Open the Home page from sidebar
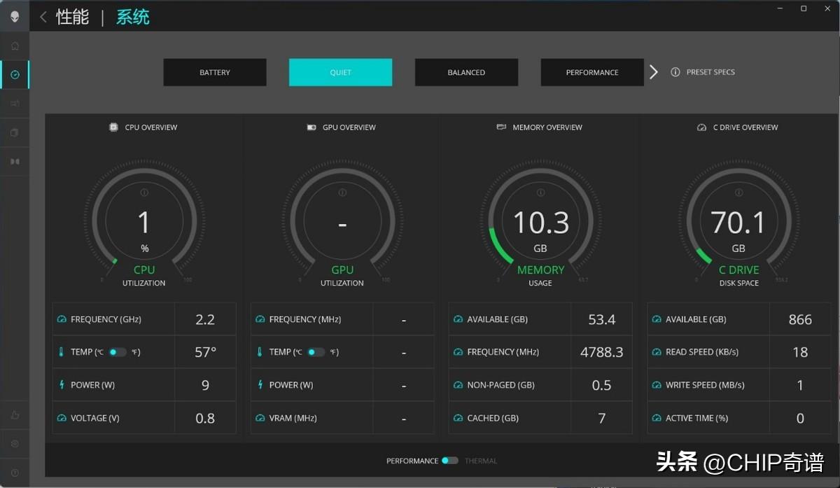840x488 pixels. (15, 46)
